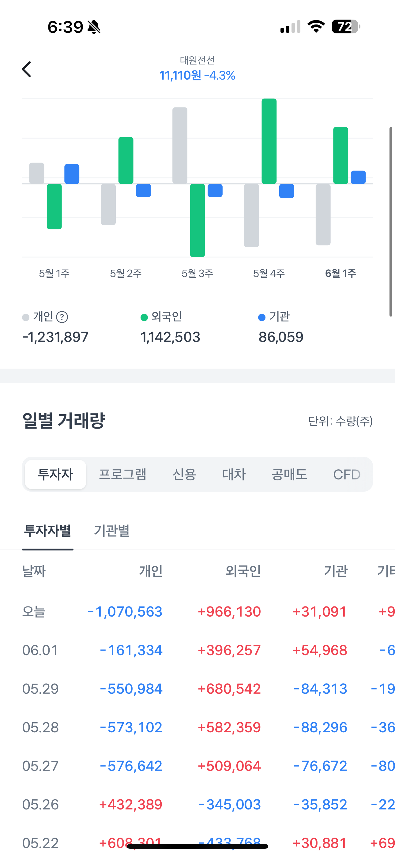Select the 6월 1주 chart week label

(x=340, y=273)
